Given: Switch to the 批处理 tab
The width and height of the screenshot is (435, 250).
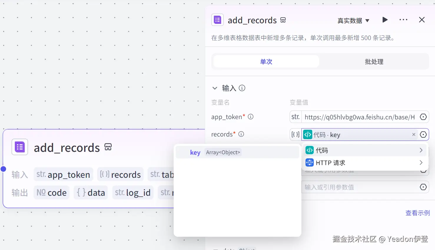Looking at the screenshot, I should [x=374, y=62].
